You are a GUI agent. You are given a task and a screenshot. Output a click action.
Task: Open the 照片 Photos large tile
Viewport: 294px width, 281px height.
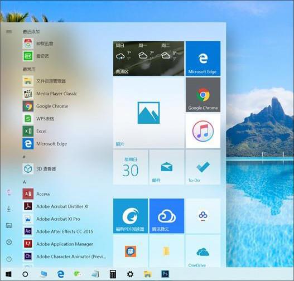149,113
